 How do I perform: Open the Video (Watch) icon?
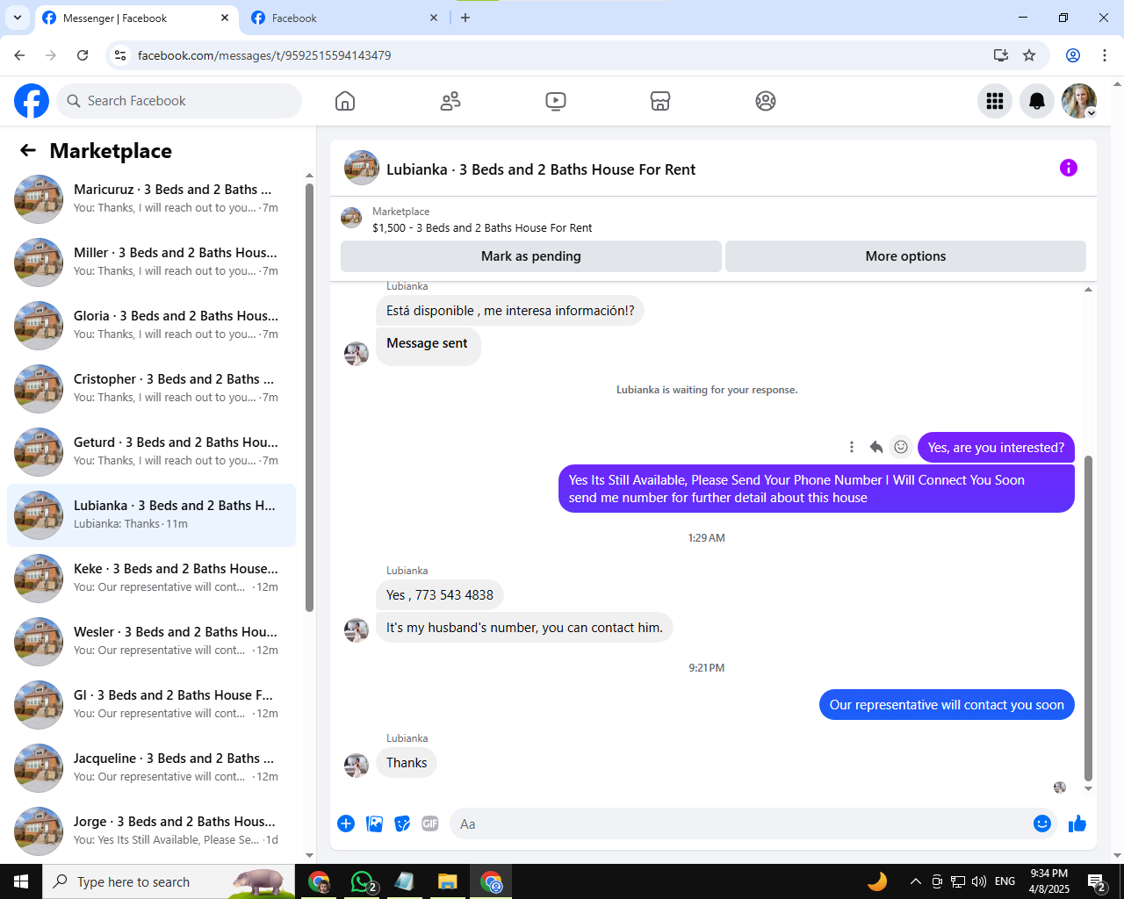[x=556, y=101]
